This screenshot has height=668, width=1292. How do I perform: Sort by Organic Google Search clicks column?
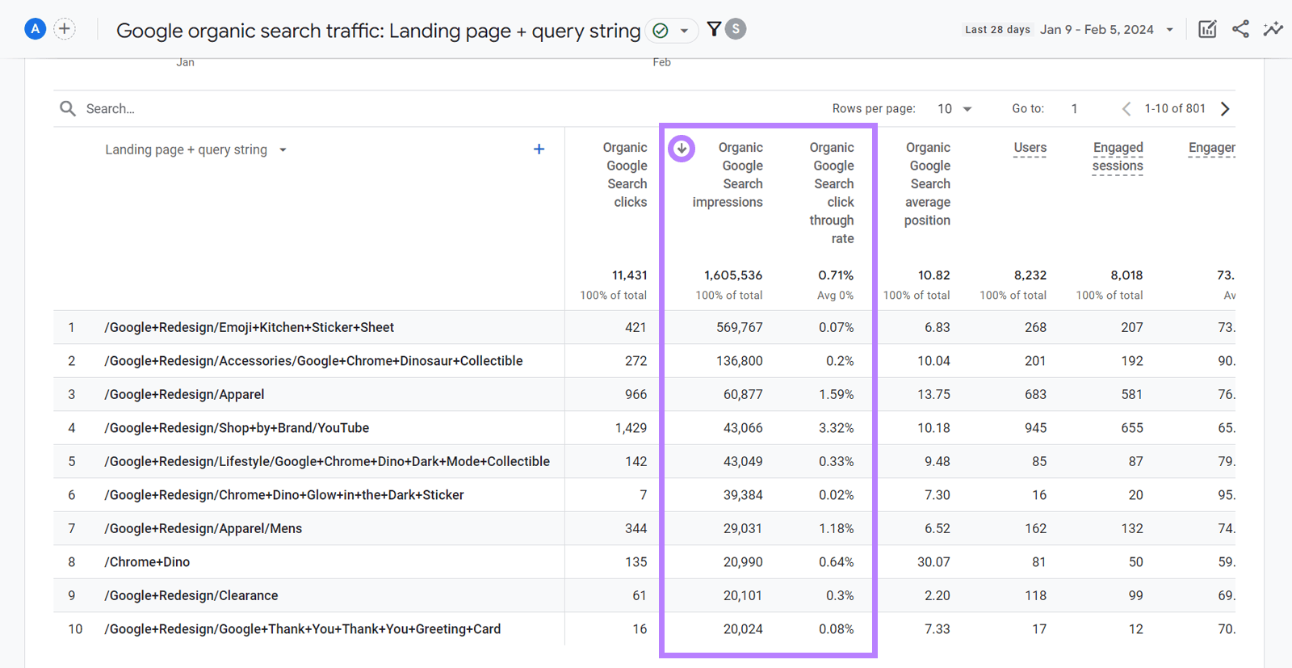pyautogui.click(x=625, y=174)
